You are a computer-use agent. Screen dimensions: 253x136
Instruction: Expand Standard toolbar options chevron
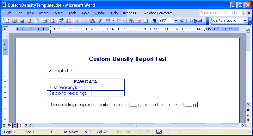pyautogui.click(x=208, y=21)
